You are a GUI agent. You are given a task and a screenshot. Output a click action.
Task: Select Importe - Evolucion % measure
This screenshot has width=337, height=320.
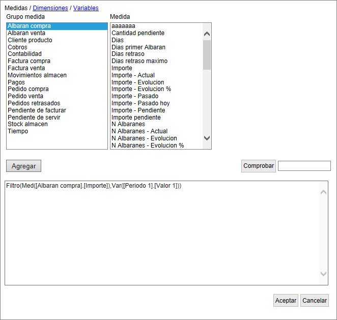(x=141, y=89)
